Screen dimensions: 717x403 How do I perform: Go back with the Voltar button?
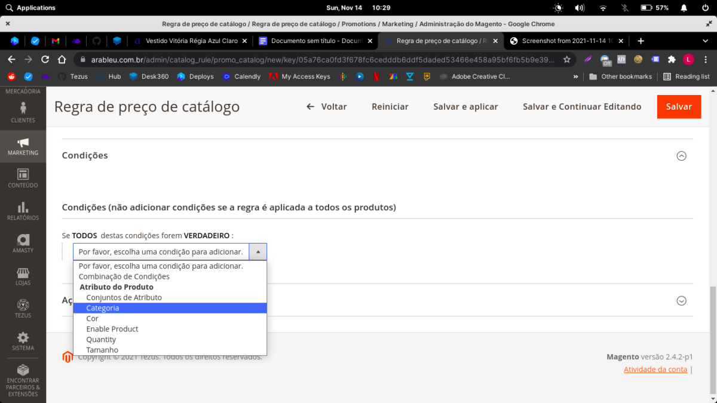click(327, 106)
